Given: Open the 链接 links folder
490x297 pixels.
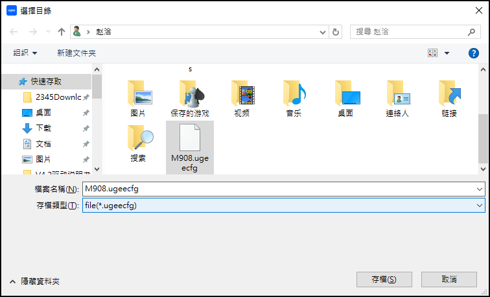Looking at the screenshot, I should (449, 96).
